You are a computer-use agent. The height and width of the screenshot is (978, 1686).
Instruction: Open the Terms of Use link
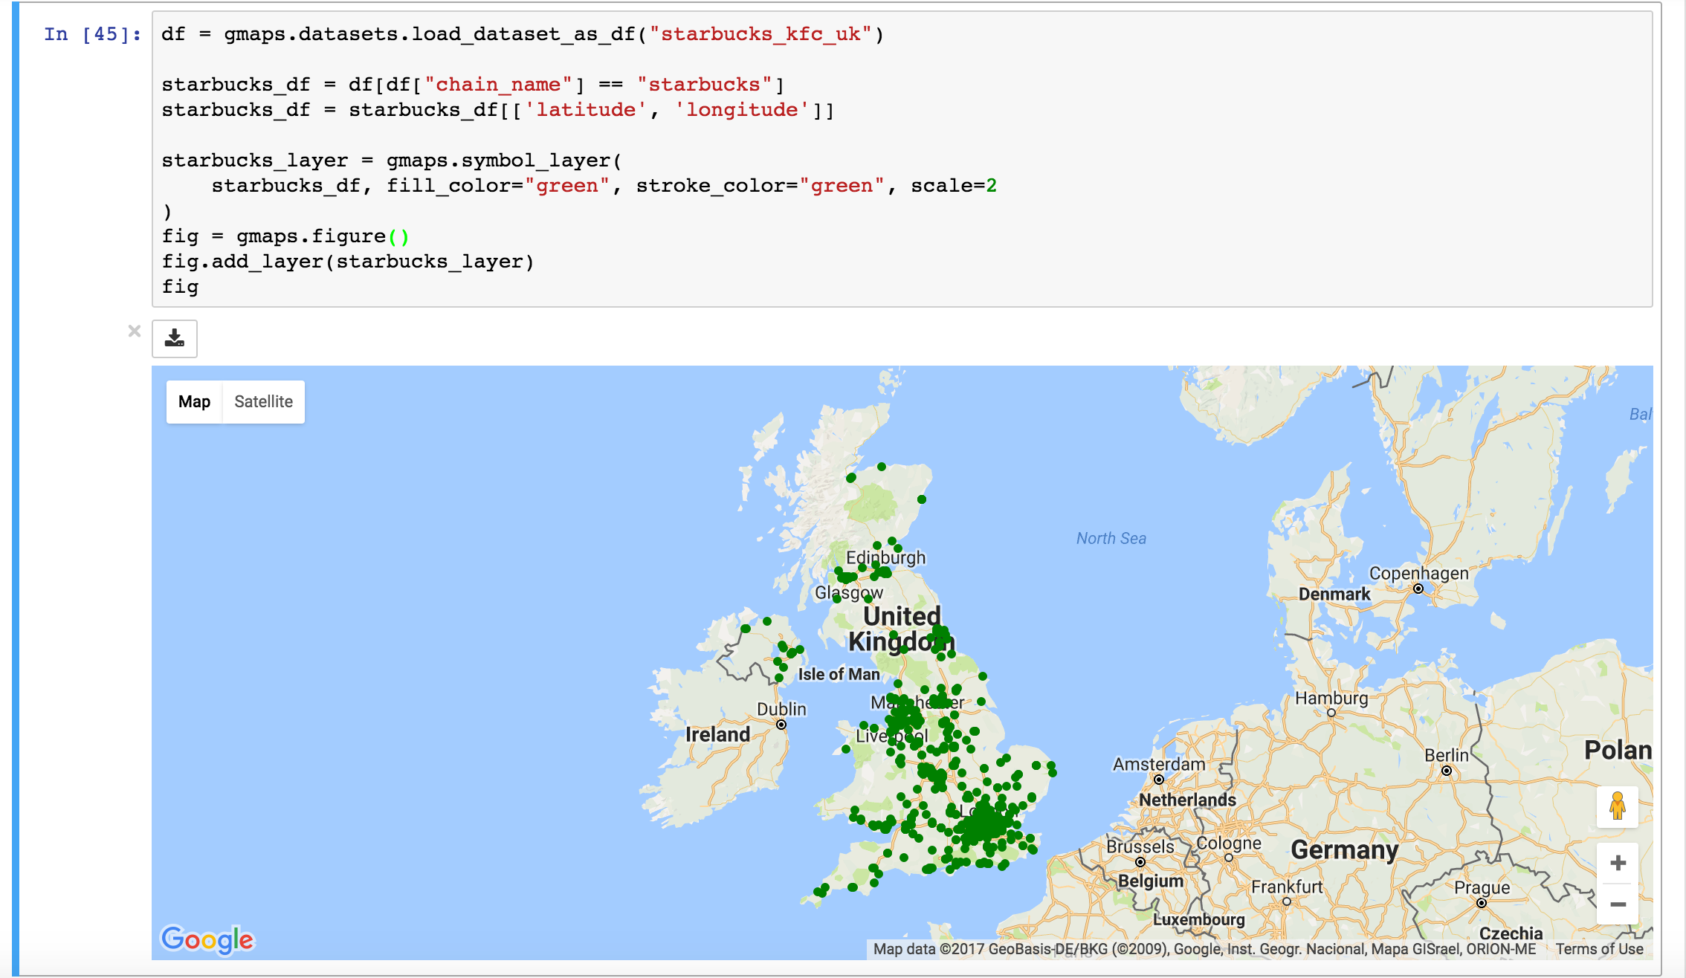pyautogui.click(x=1599, y=949)
